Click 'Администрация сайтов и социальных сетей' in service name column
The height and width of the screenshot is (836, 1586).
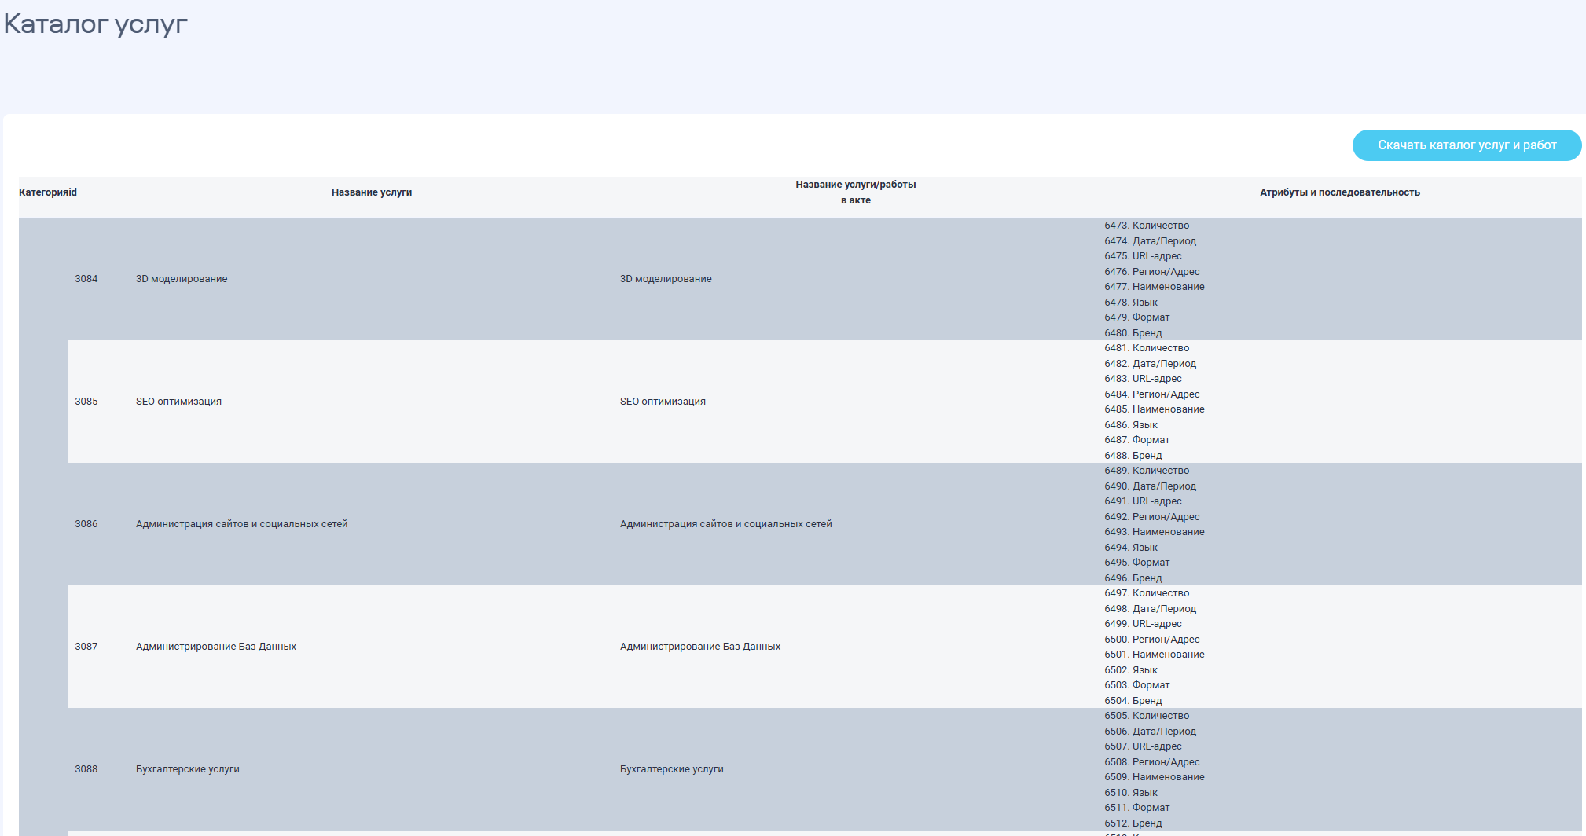241,524
